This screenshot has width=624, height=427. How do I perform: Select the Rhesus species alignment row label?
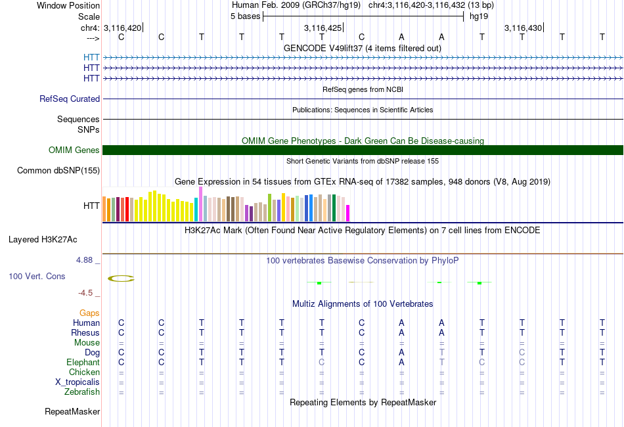click(85, 332)
